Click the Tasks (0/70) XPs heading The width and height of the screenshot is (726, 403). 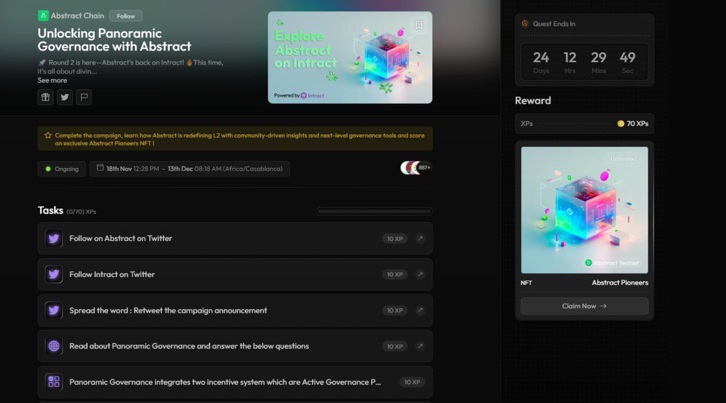coord(67,211)
